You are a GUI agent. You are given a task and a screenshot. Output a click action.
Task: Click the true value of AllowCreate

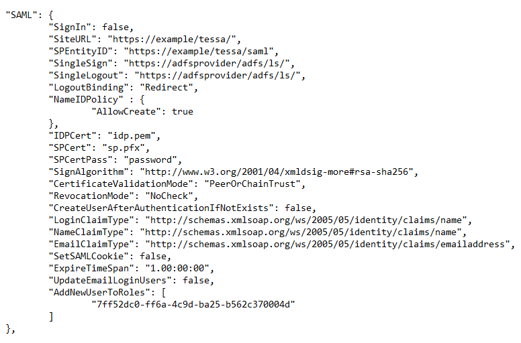[x=182, y=112]
